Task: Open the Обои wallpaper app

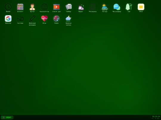Action: [141, 7]
